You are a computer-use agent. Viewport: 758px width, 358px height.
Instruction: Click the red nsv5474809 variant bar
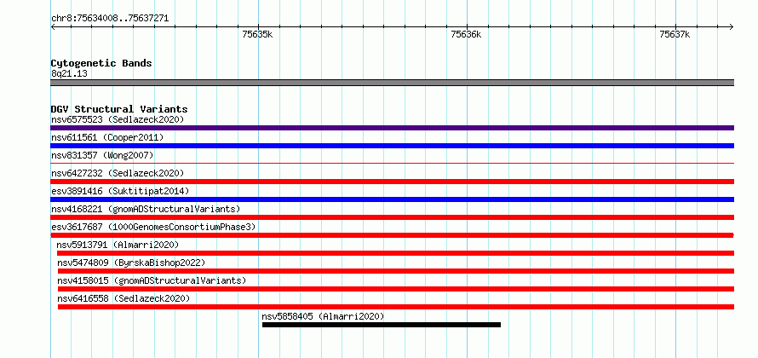tap(395, 271)
